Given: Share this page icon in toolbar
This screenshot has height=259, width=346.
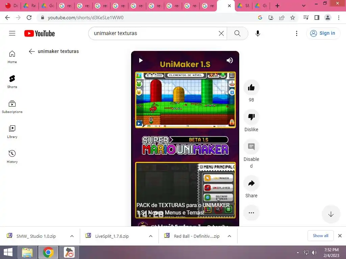Looking at the screenshot, I should (281, 18).
